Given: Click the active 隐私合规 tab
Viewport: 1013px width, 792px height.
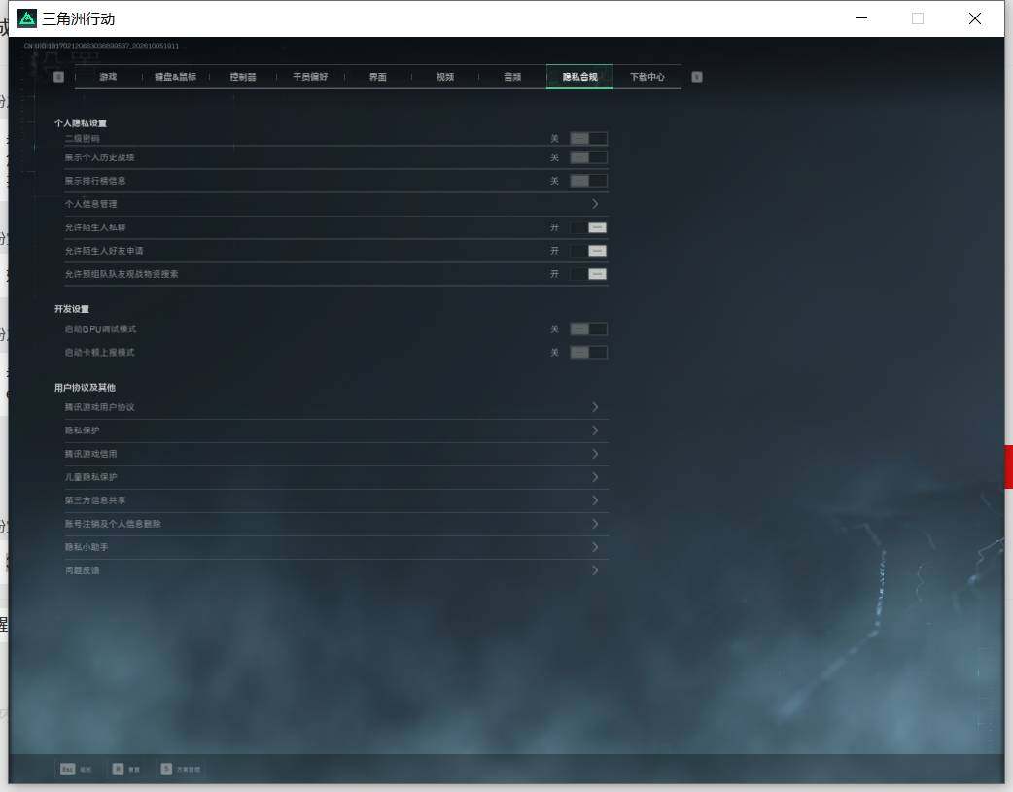Looking at the screenshot, I should coord(579,77).
